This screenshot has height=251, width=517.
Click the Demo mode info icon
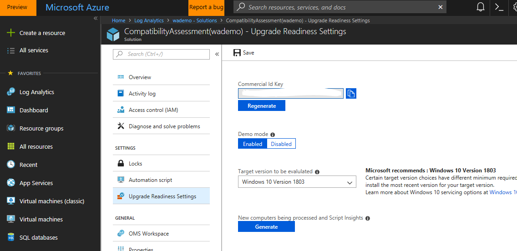273,135
